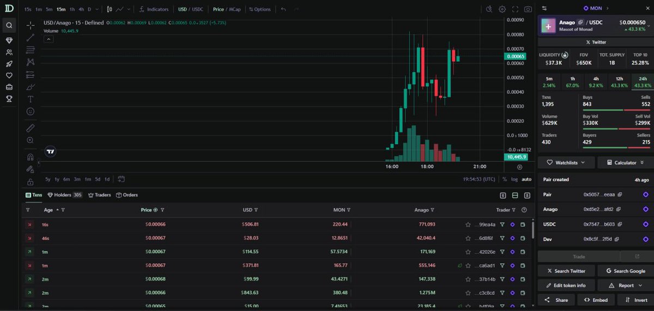Expand the Watchlists dropdown
The height and width of the screenshot is (311, 654).
click(565, 163)
